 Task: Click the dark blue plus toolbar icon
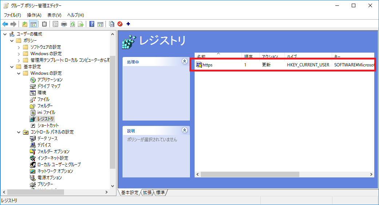128,24
